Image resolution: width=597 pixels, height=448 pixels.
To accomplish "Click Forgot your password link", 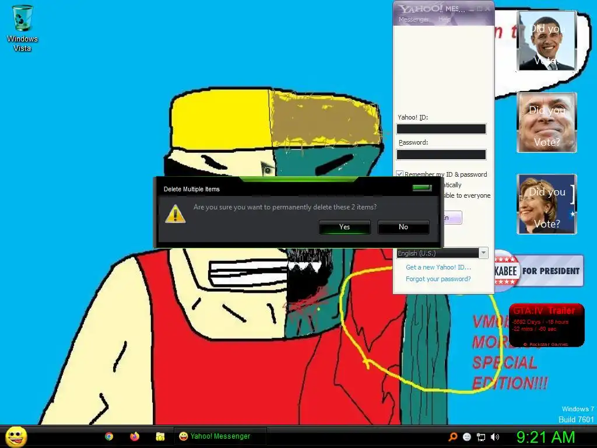I will tap(438, 279).
